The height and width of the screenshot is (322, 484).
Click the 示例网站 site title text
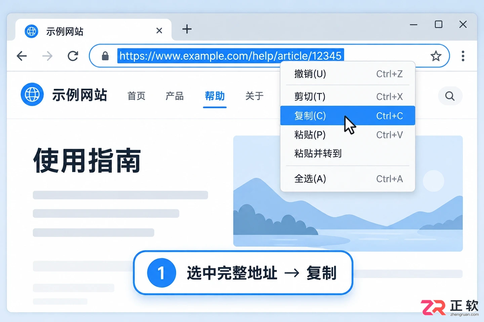[80, 95]
